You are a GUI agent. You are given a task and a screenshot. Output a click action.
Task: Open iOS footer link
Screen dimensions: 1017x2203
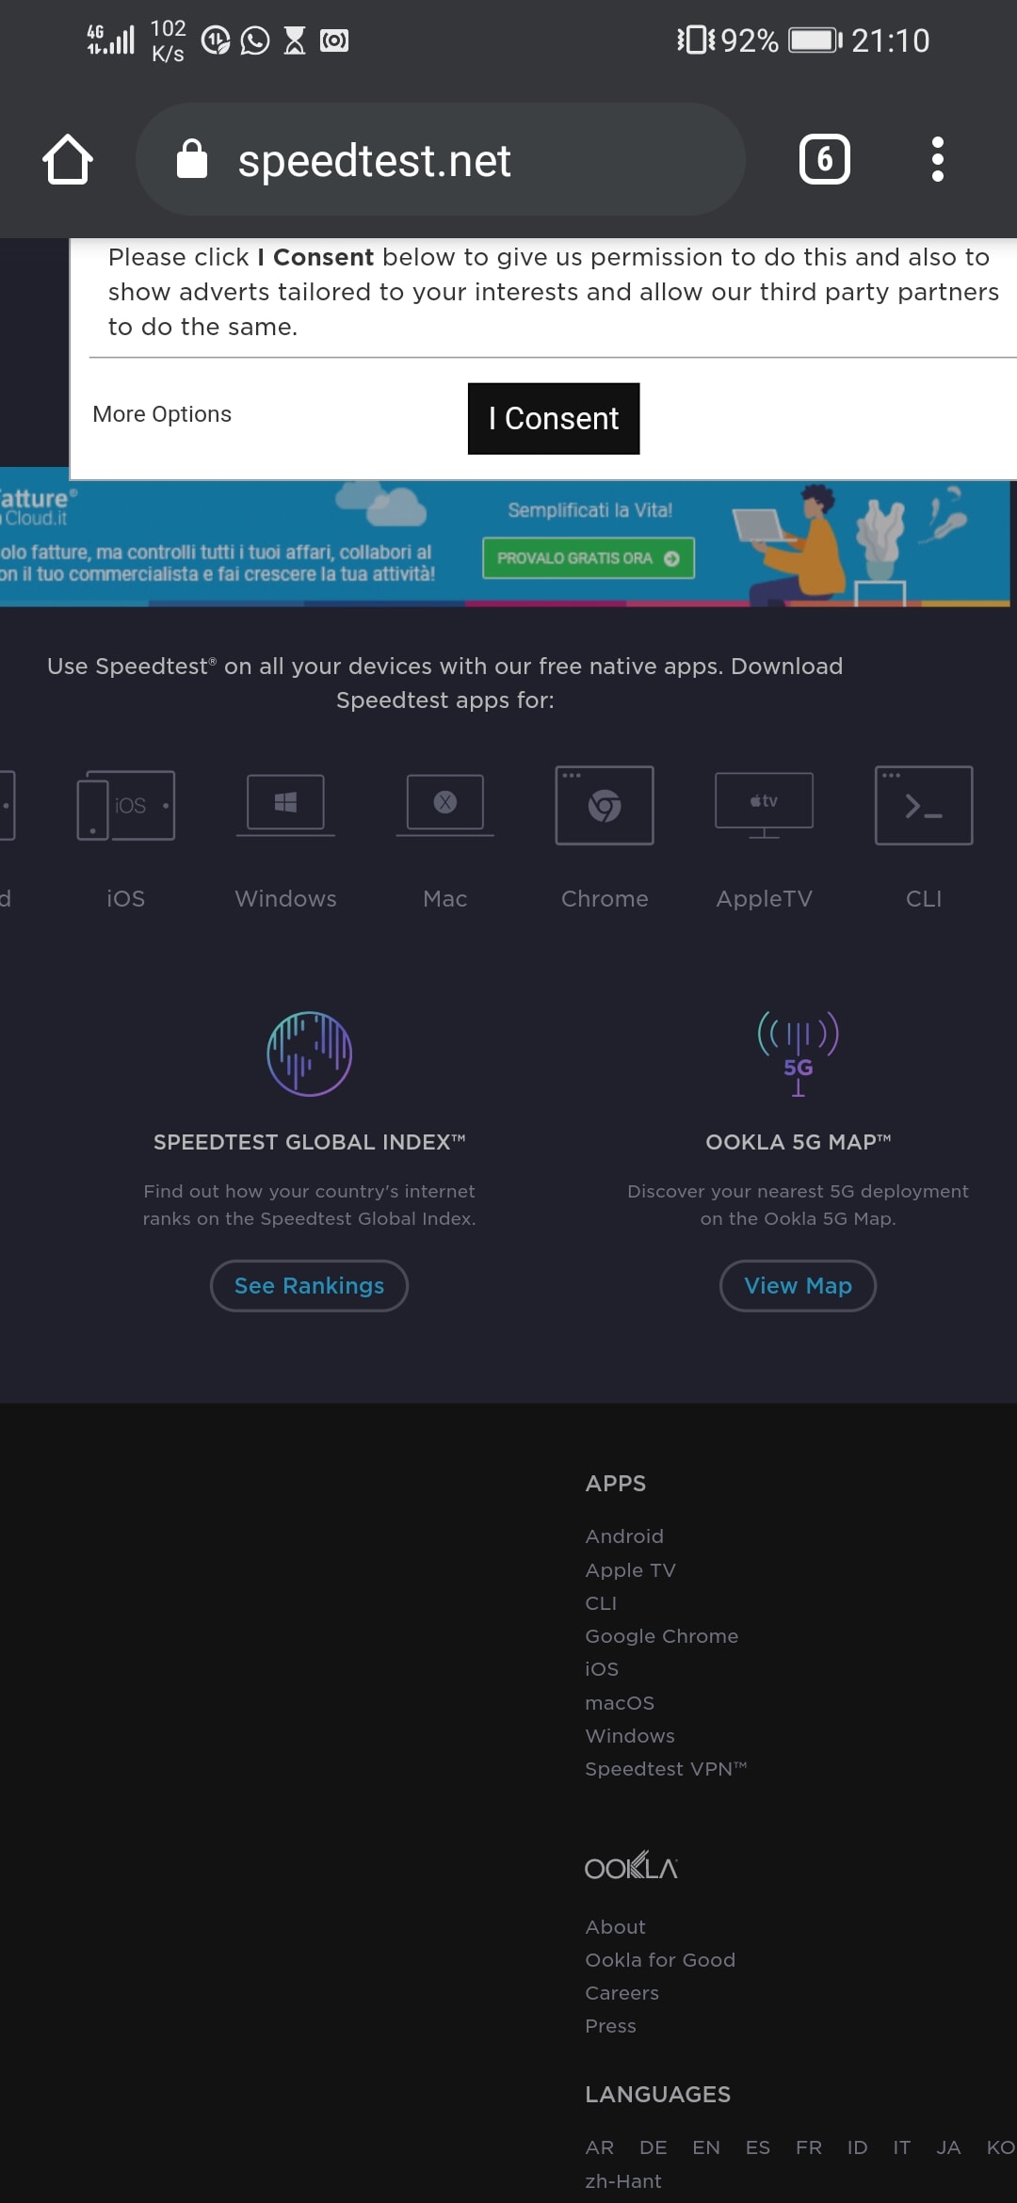point(602,1668)
